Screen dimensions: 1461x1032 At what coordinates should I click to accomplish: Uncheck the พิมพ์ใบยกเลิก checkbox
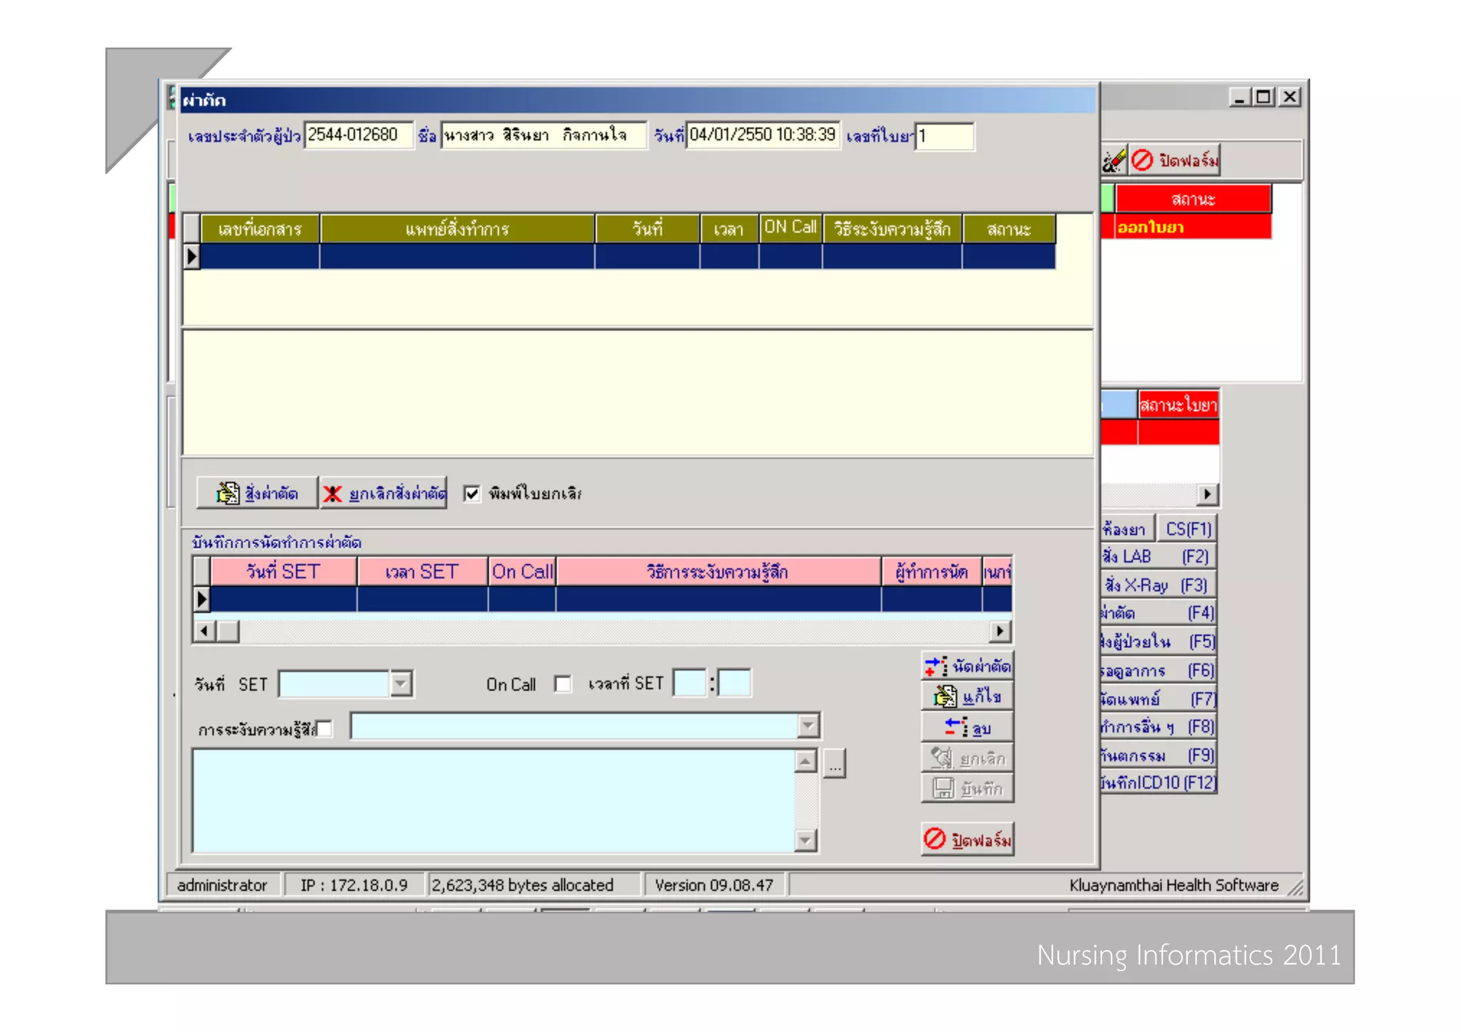(x=472, y=494)
